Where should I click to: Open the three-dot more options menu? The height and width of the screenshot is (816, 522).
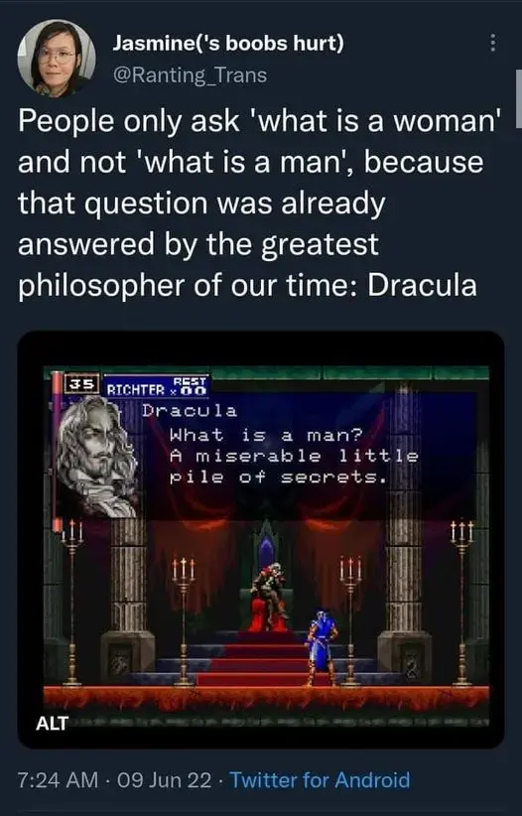tap(492, 43)
